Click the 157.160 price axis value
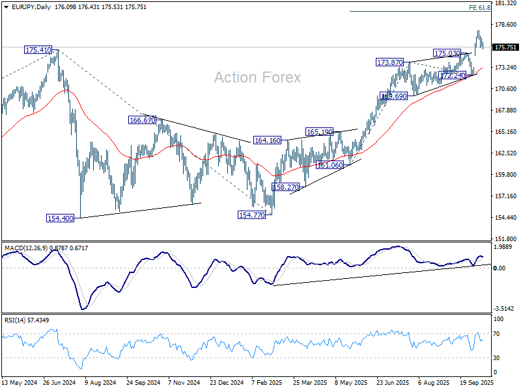521x390 pixels. (x=506, y=196)
